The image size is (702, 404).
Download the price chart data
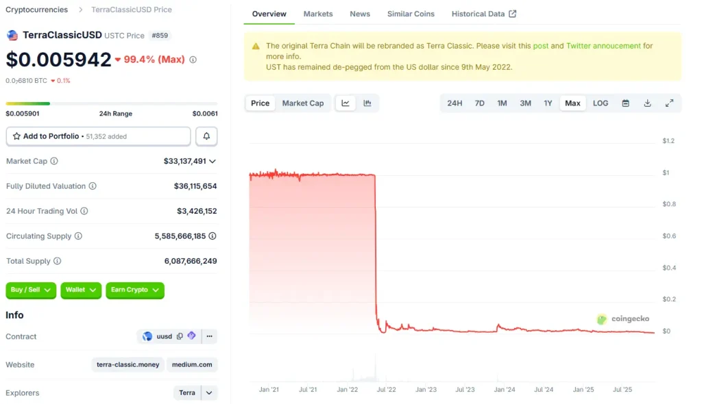(647, 103)
